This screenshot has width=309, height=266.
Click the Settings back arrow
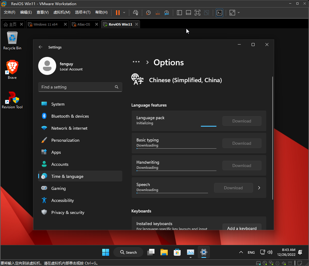(41, 47)
